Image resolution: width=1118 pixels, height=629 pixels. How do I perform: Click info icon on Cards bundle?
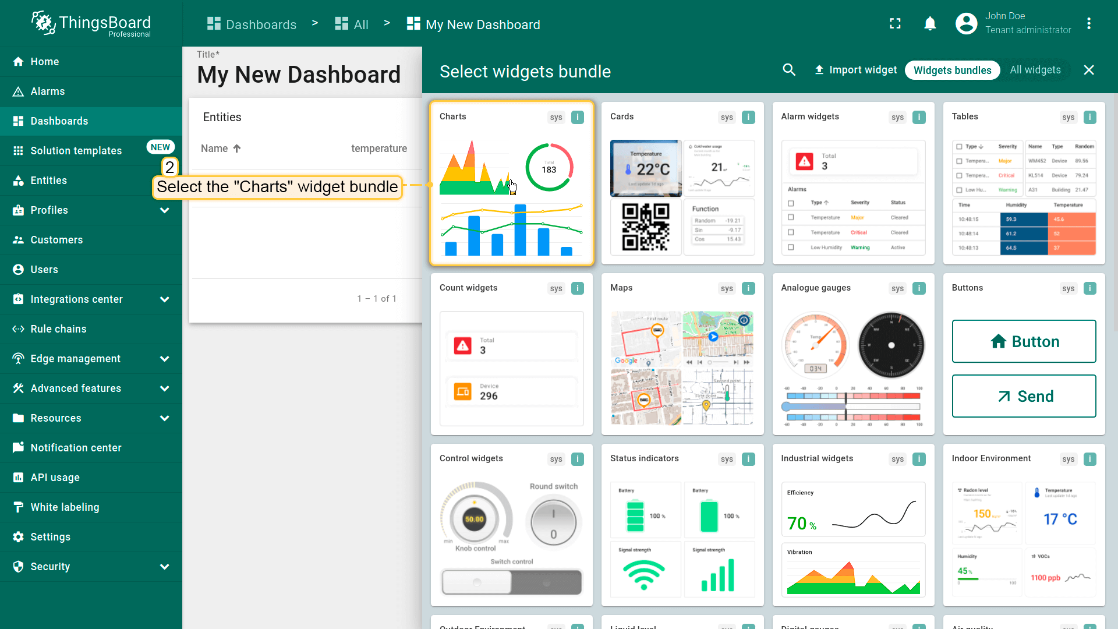coord(748,117)
